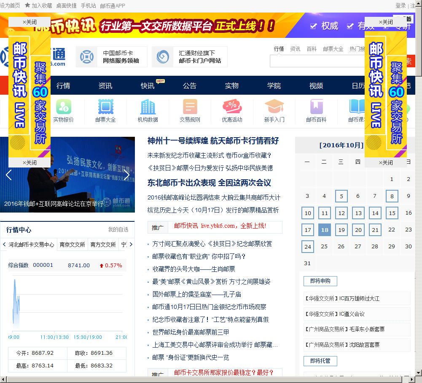Select October 18 on the calendar
This screenshot has height=383, width=422.
[325, 230]
